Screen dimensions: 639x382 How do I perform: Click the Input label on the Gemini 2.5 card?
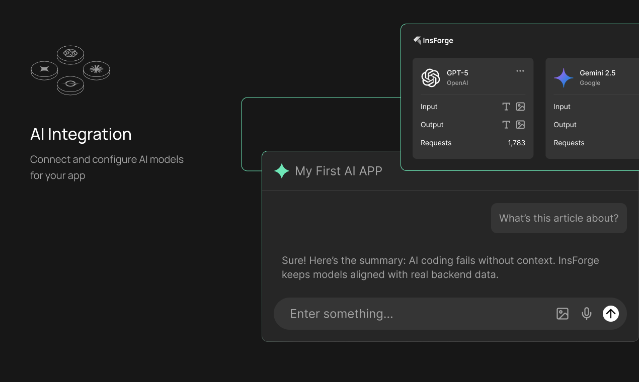tap(562, 107)
